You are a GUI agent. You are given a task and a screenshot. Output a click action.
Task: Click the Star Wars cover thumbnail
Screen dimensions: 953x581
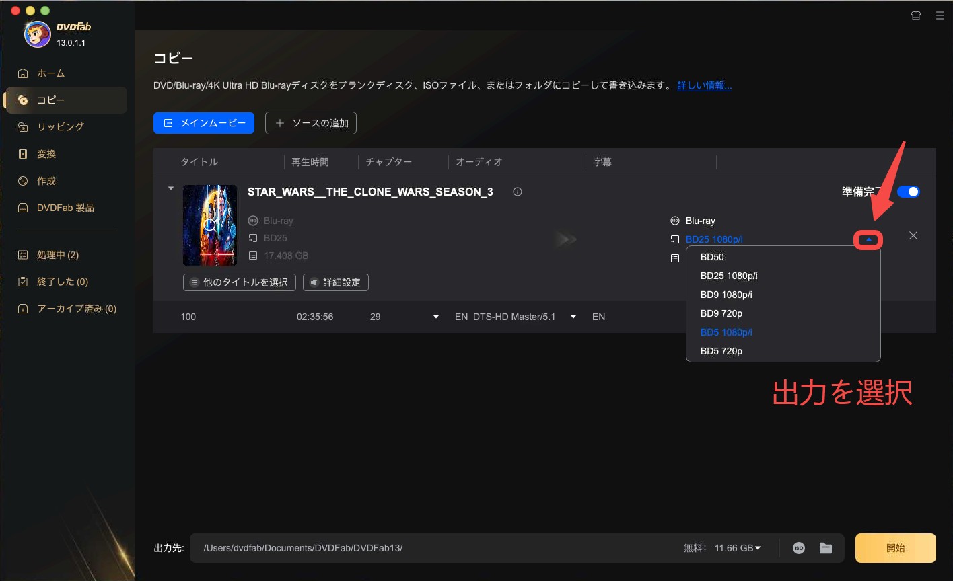[210, 225]
